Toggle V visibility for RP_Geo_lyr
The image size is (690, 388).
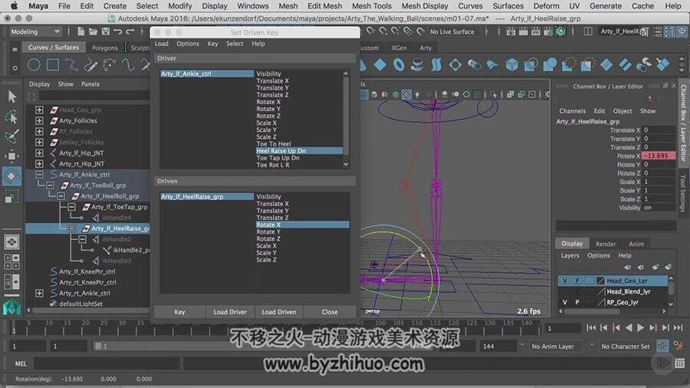click(564, 302)
